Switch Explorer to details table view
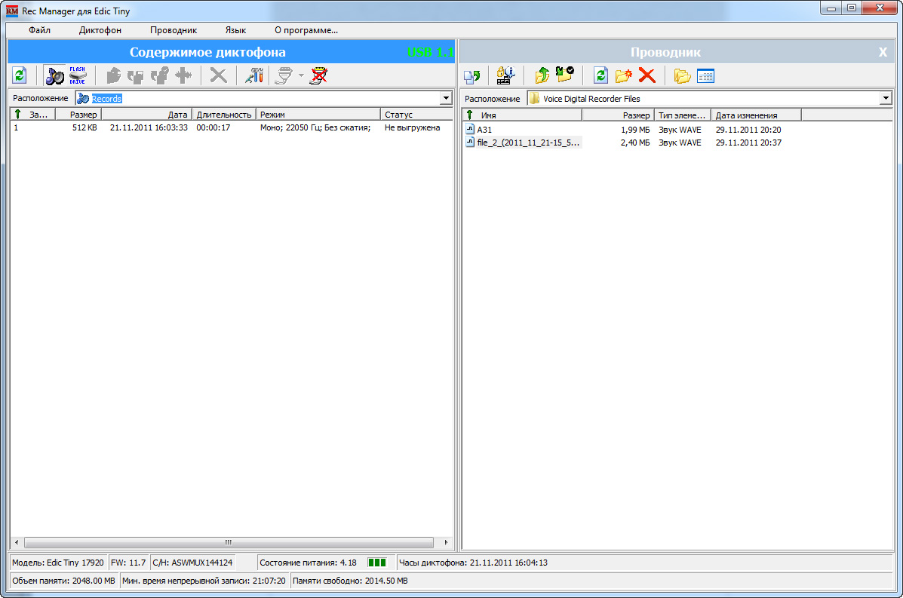Screen dimensions: 903x598 [x=705, y=75]
